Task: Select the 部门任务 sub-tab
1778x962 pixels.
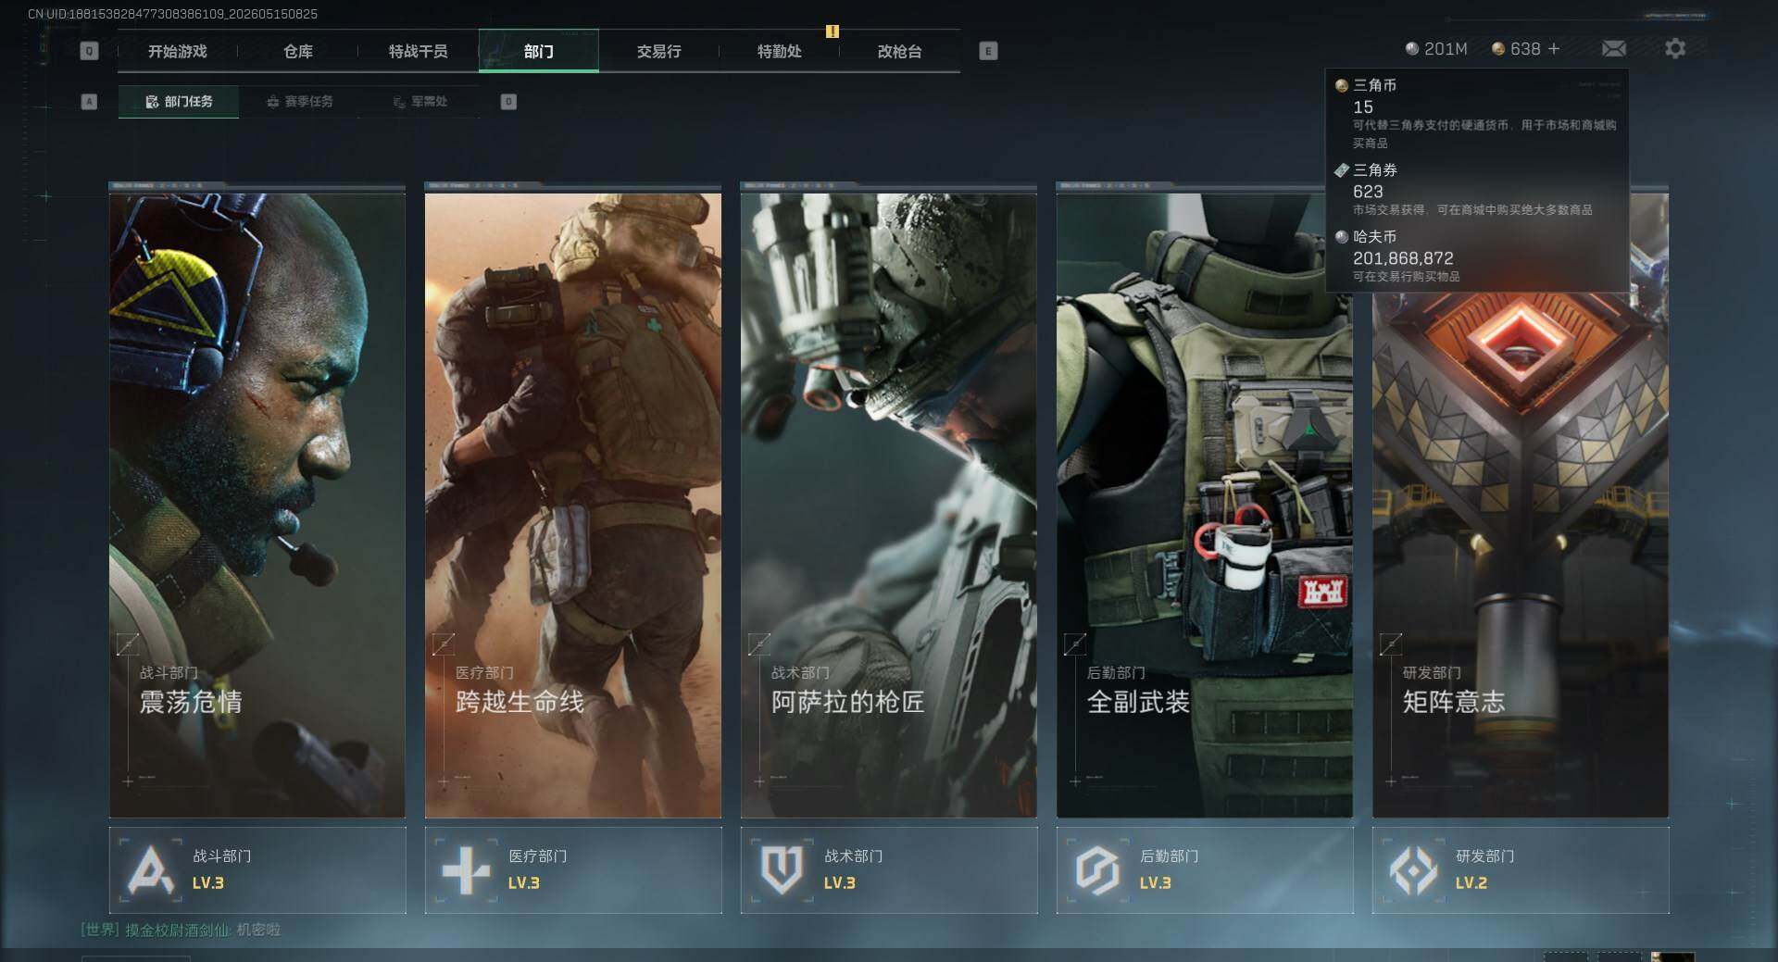Action: (x=179, y=102)
